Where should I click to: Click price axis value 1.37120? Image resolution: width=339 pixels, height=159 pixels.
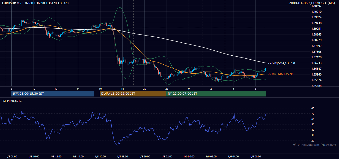pos(316,57)
